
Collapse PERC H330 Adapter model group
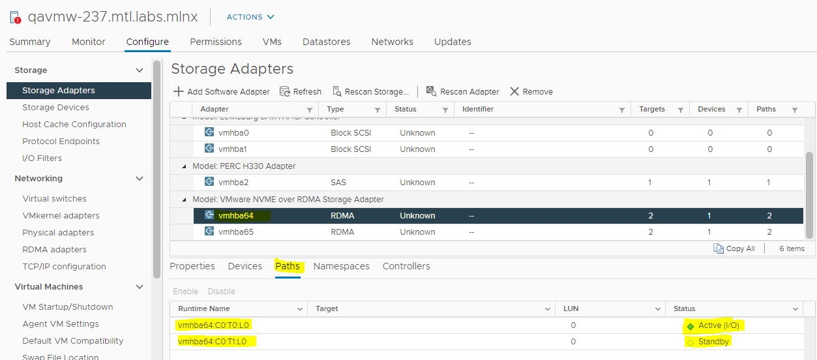pyautogui.click(x=185, y=166)
